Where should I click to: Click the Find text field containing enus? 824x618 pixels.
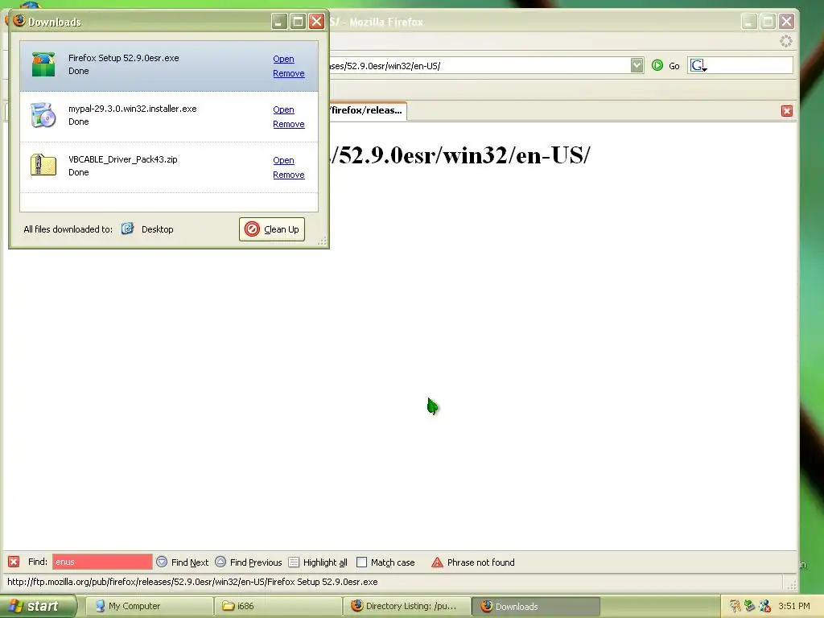[x=102, y=562]
